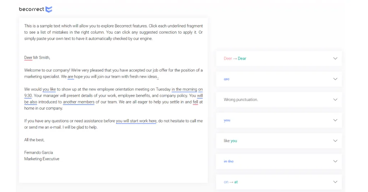Click underlined misspelled word 'fell'

[195, 102]
